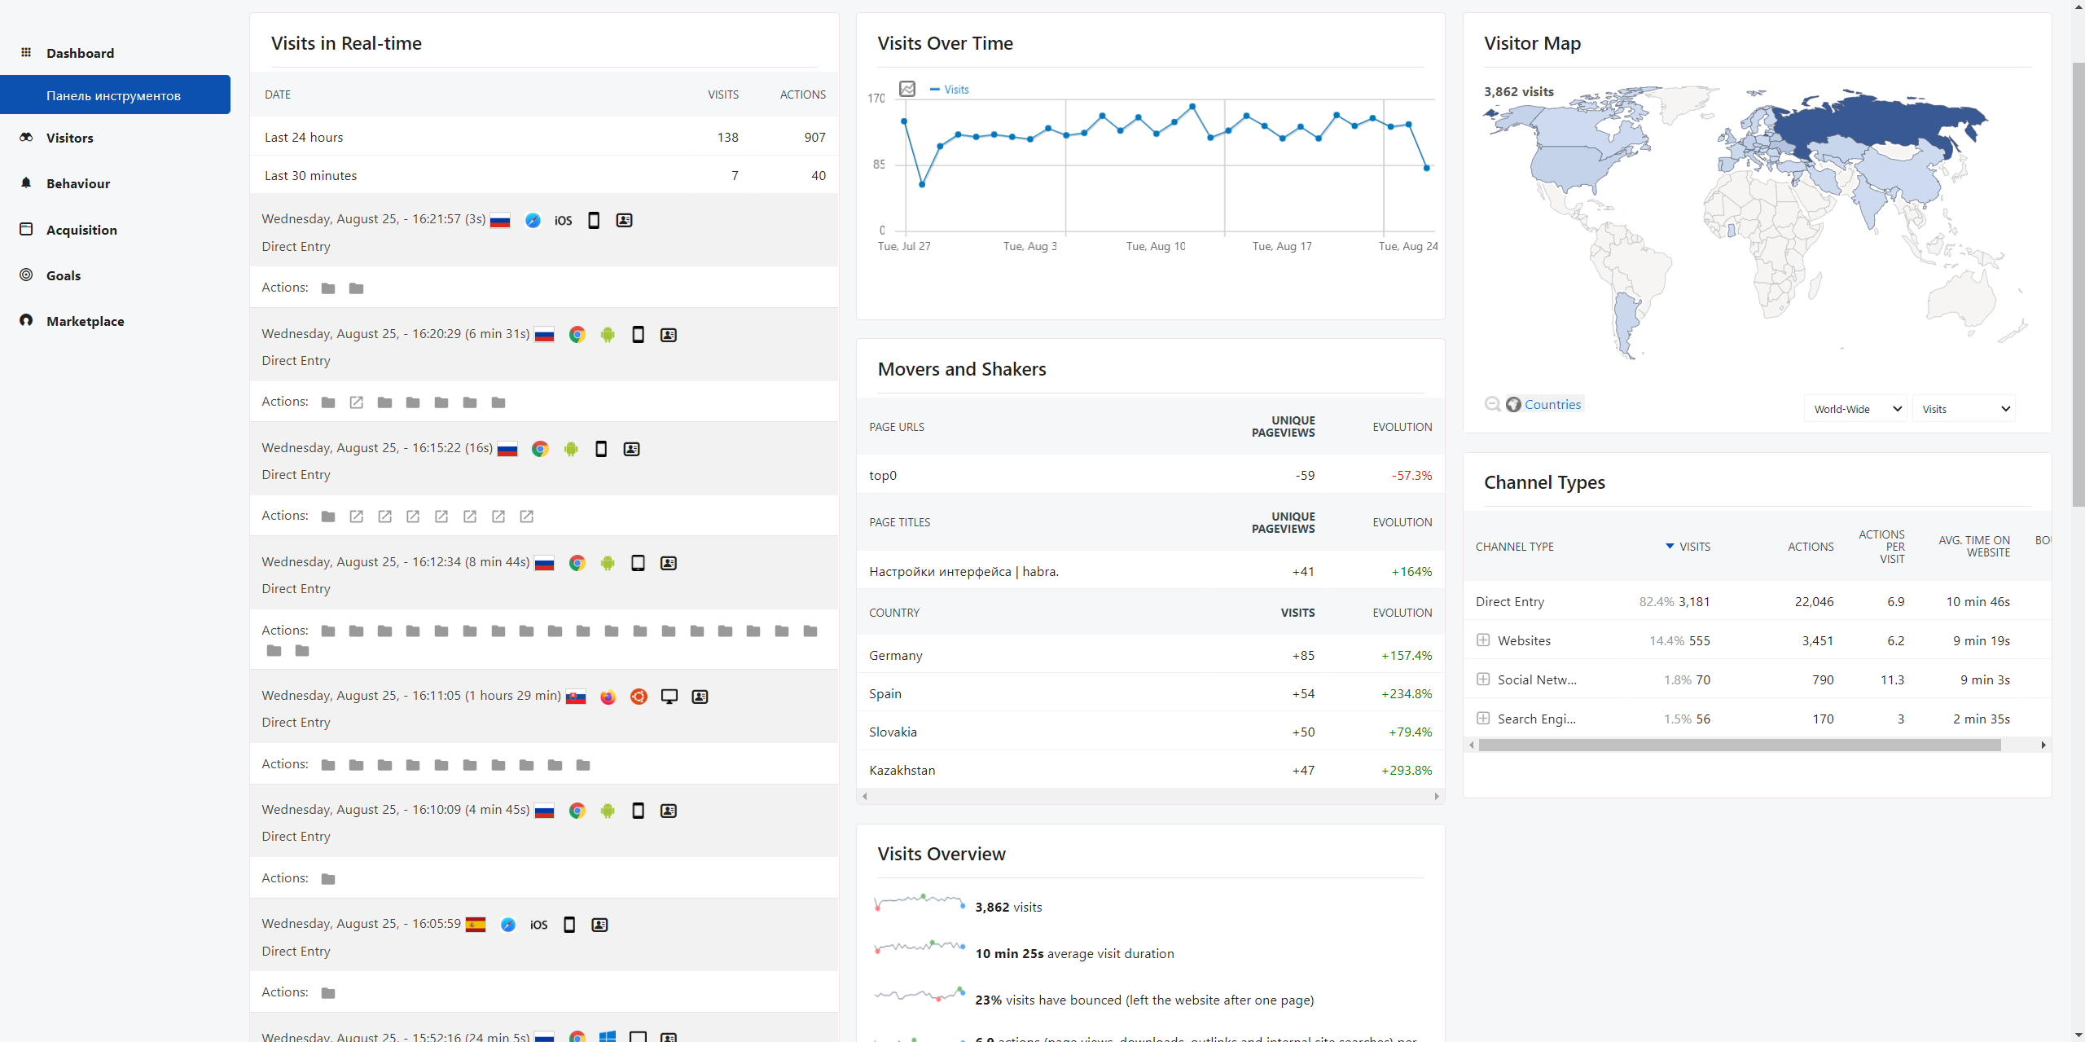This screenshot has width=2085, height=1042.
Task: Open the Visitors menu section
Action: pyautogui.click(x=70, y=138)
